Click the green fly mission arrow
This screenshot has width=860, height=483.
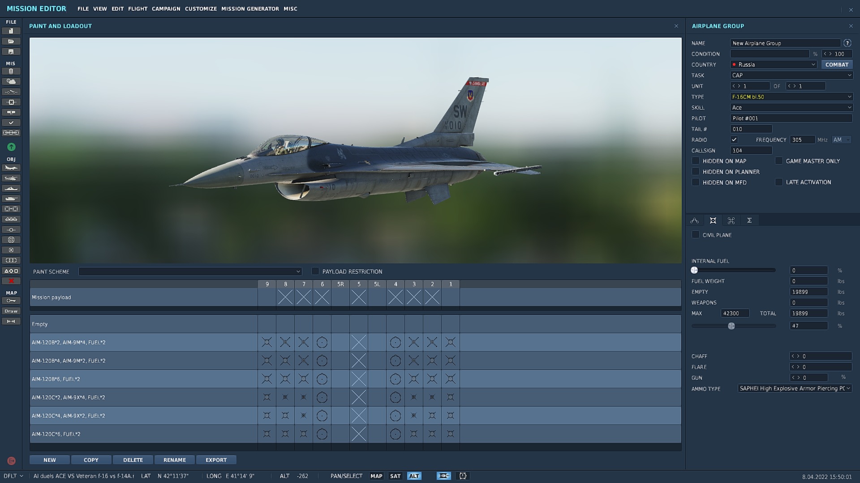click(x=11, y=147)
